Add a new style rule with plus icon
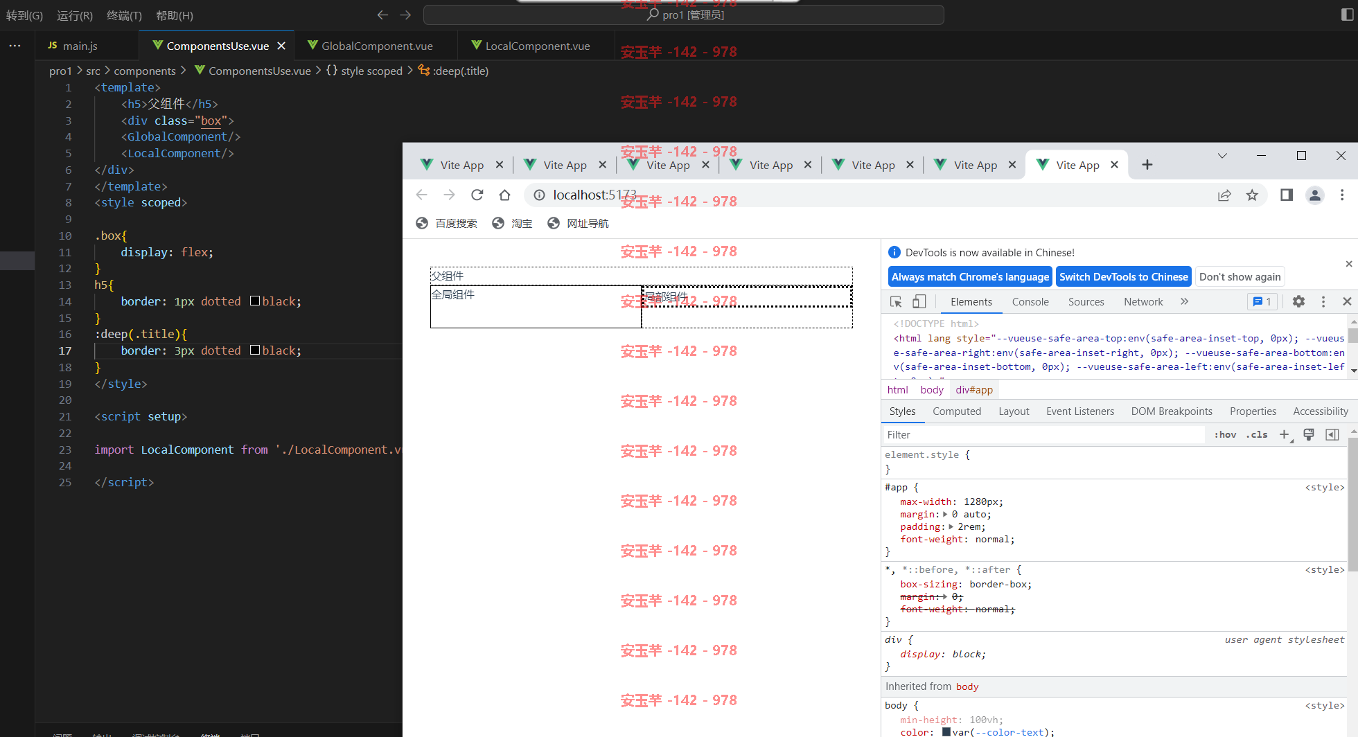 [x=1285, y=435]
